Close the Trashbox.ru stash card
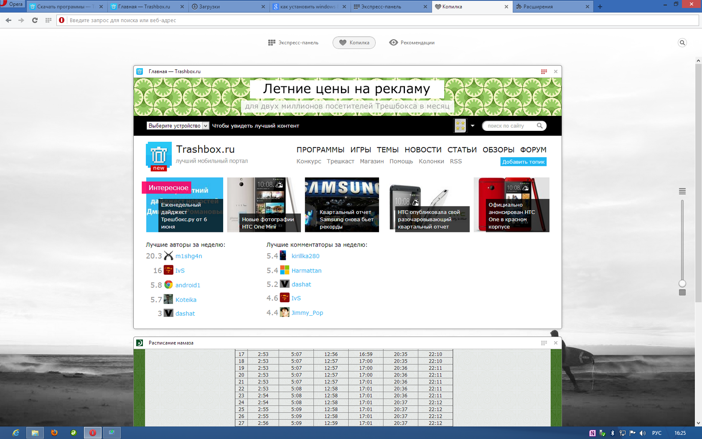This screenshot has width=702, height=439. click(x=556, y=71)
